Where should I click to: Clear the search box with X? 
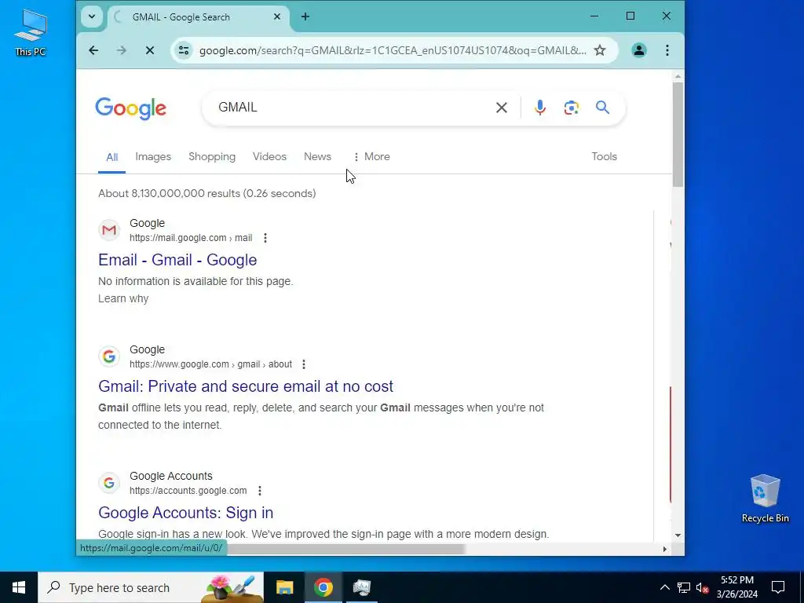coord(502,107)
